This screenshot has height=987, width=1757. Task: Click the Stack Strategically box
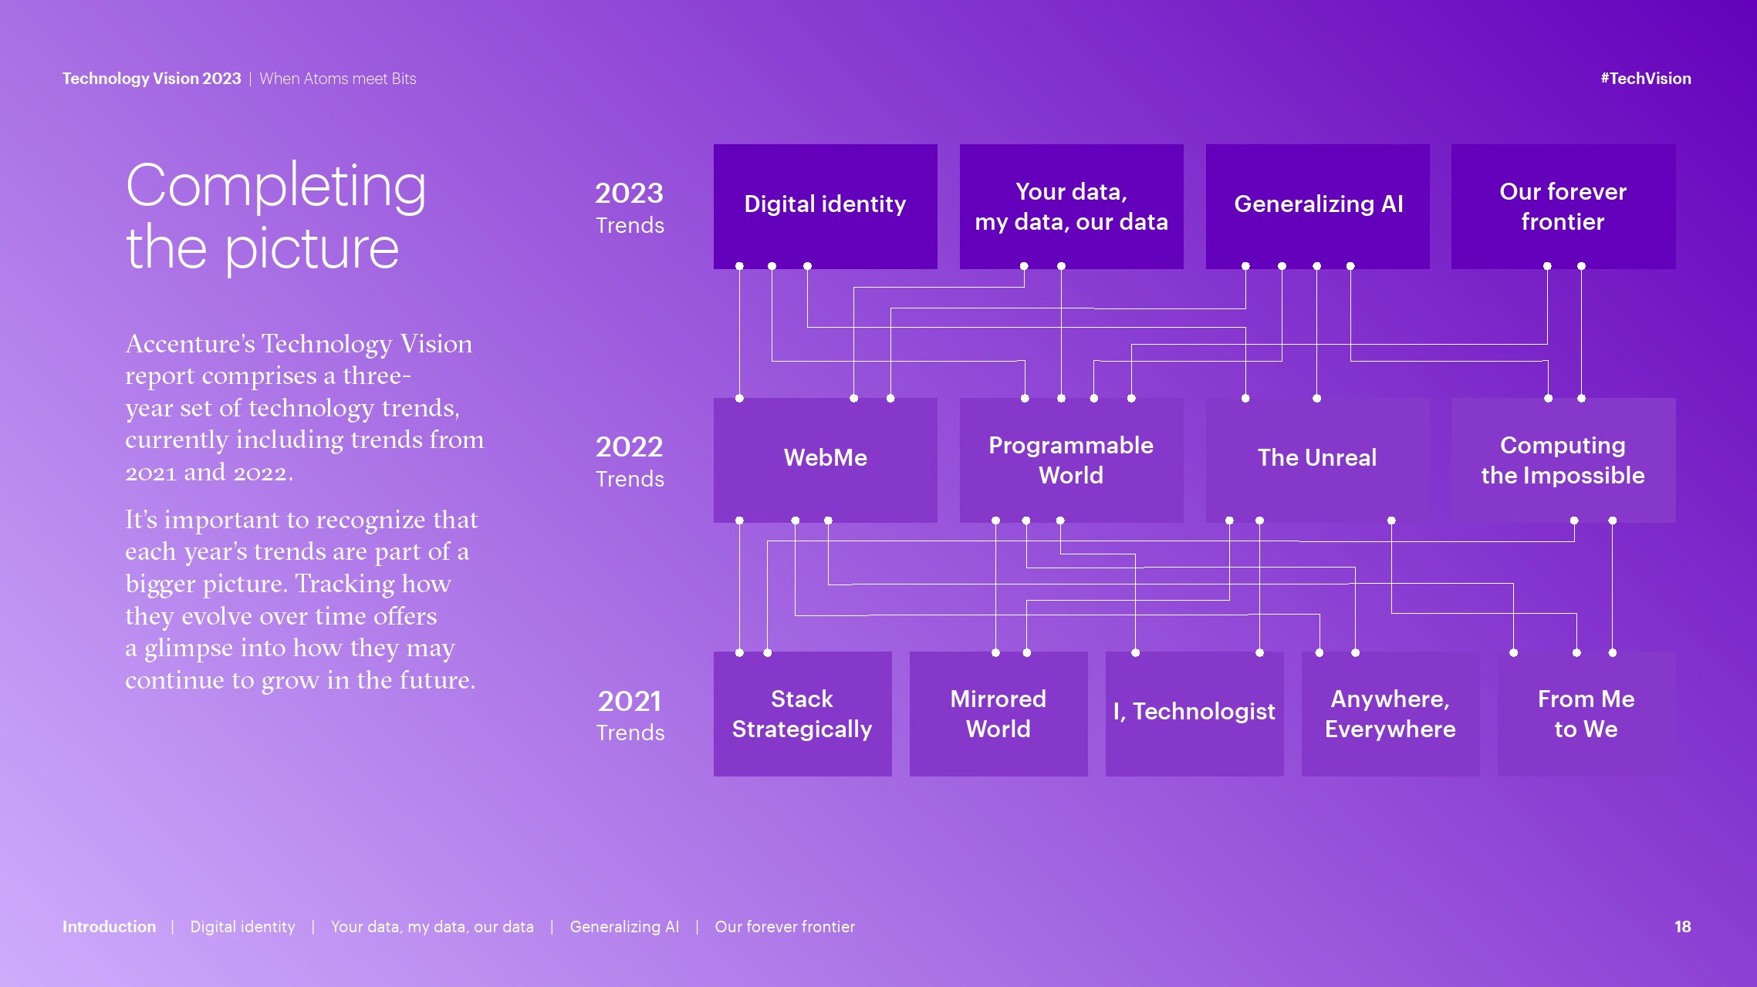[802, 713]
